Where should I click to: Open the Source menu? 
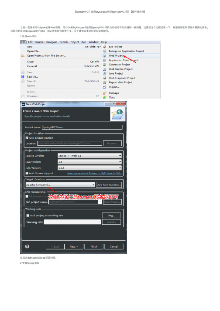coord(39,42)
